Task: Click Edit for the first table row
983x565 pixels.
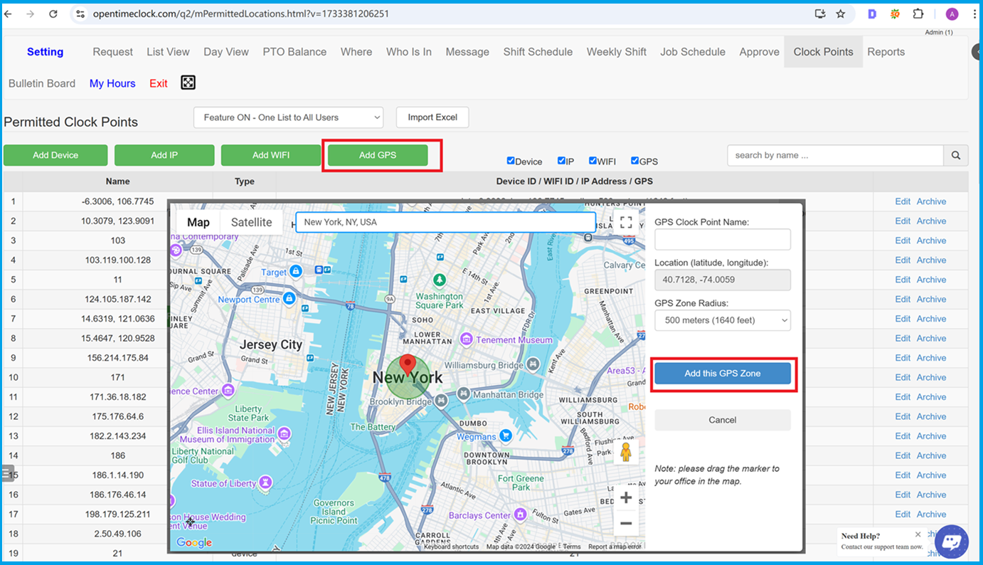Action: (x=903, y=201)
